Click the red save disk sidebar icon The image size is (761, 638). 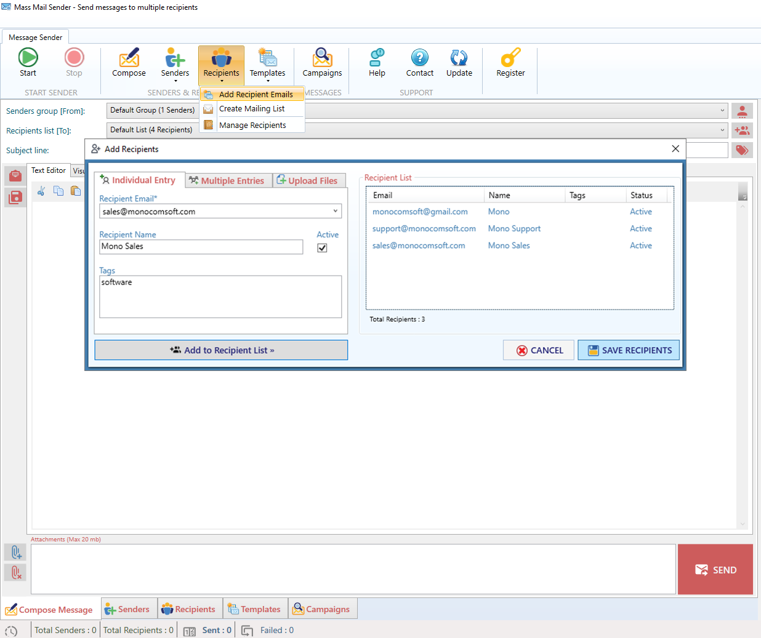15,197
